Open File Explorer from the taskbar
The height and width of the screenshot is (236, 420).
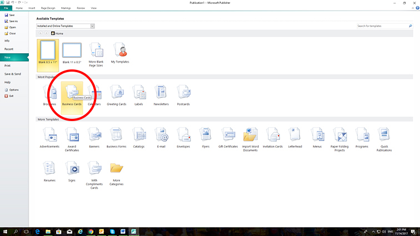(x=48, y=232)
